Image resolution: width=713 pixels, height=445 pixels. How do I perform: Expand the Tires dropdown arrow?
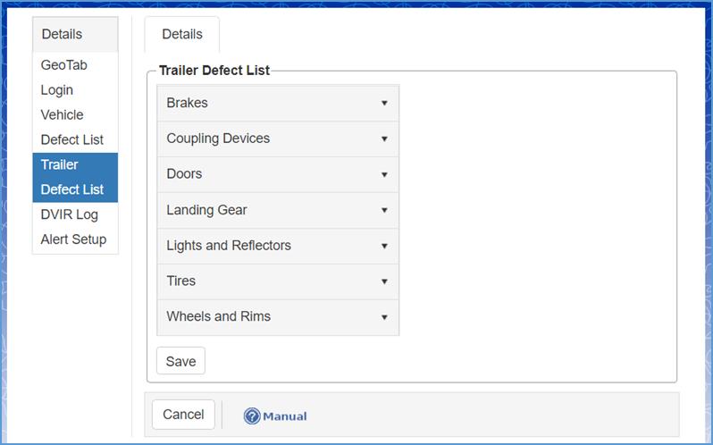[384, 281]
